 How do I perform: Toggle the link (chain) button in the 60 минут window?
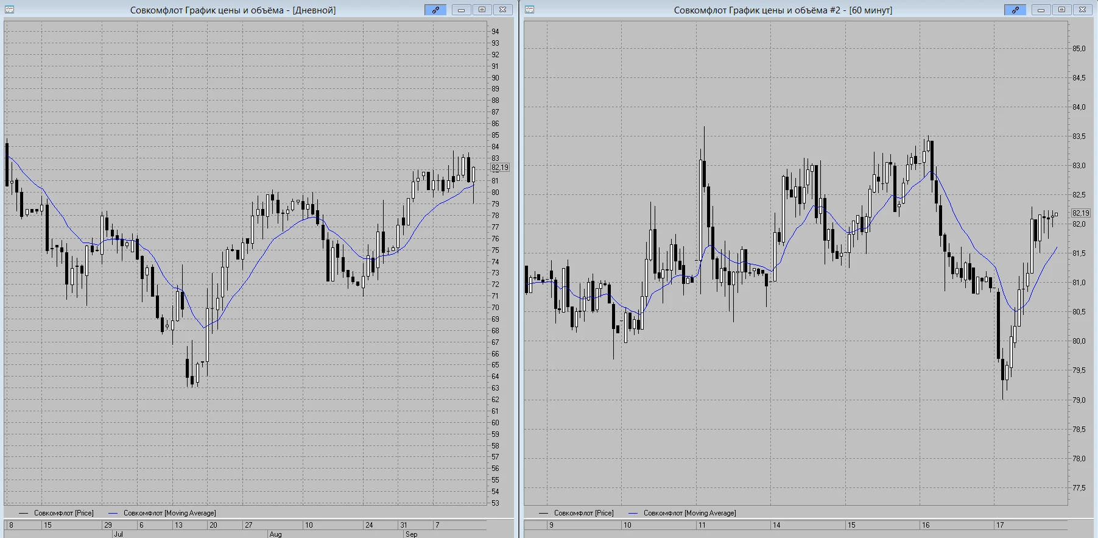[x=1015, y=10]
